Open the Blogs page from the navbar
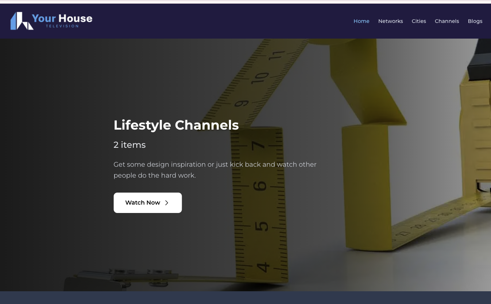 click(475, 21)
